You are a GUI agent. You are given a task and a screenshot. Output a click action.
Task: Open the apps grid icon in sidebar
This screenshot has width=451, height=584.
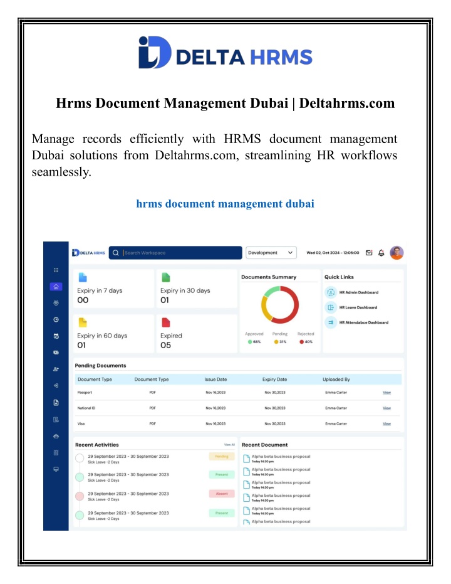point(56,270)
